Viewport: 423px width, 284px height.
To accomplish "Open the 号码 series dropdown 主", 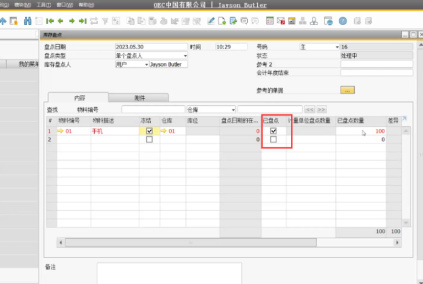I will [337, 47].
